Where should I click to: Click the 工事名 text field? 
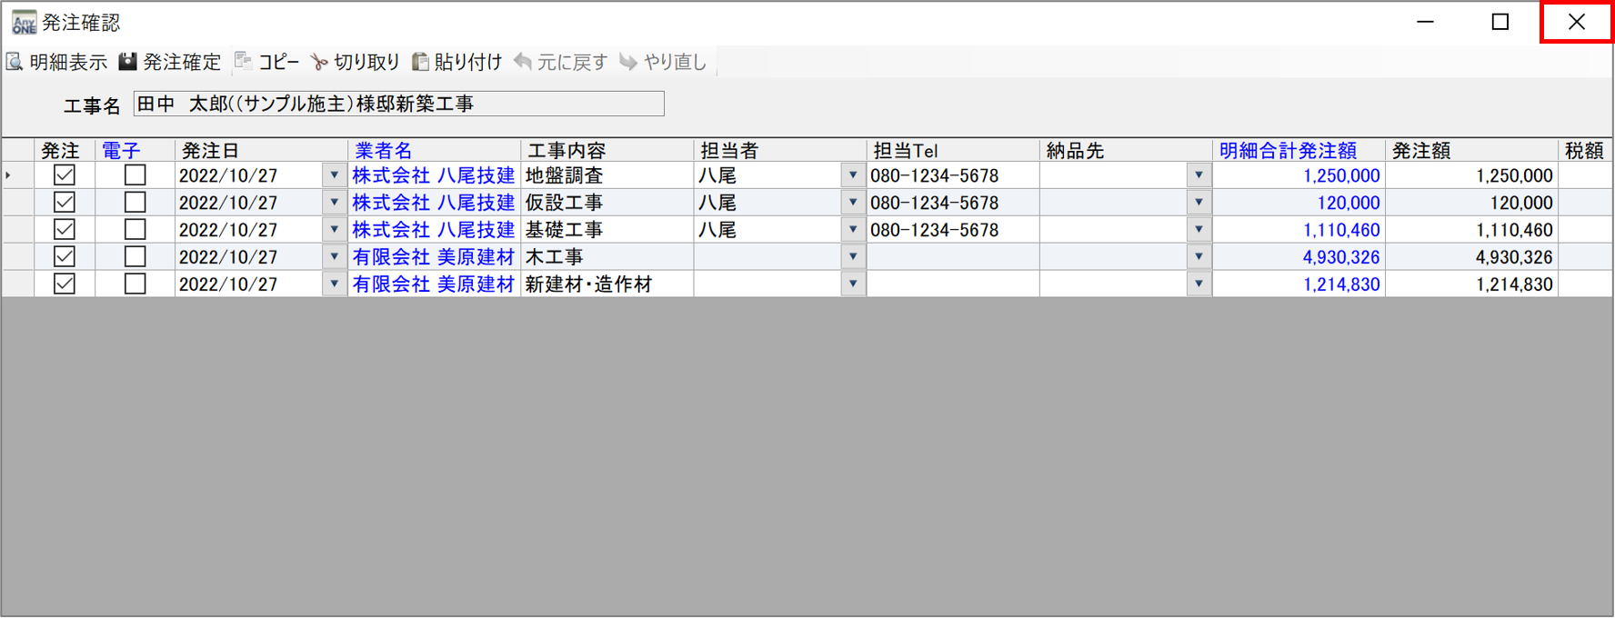click(398, 105)
